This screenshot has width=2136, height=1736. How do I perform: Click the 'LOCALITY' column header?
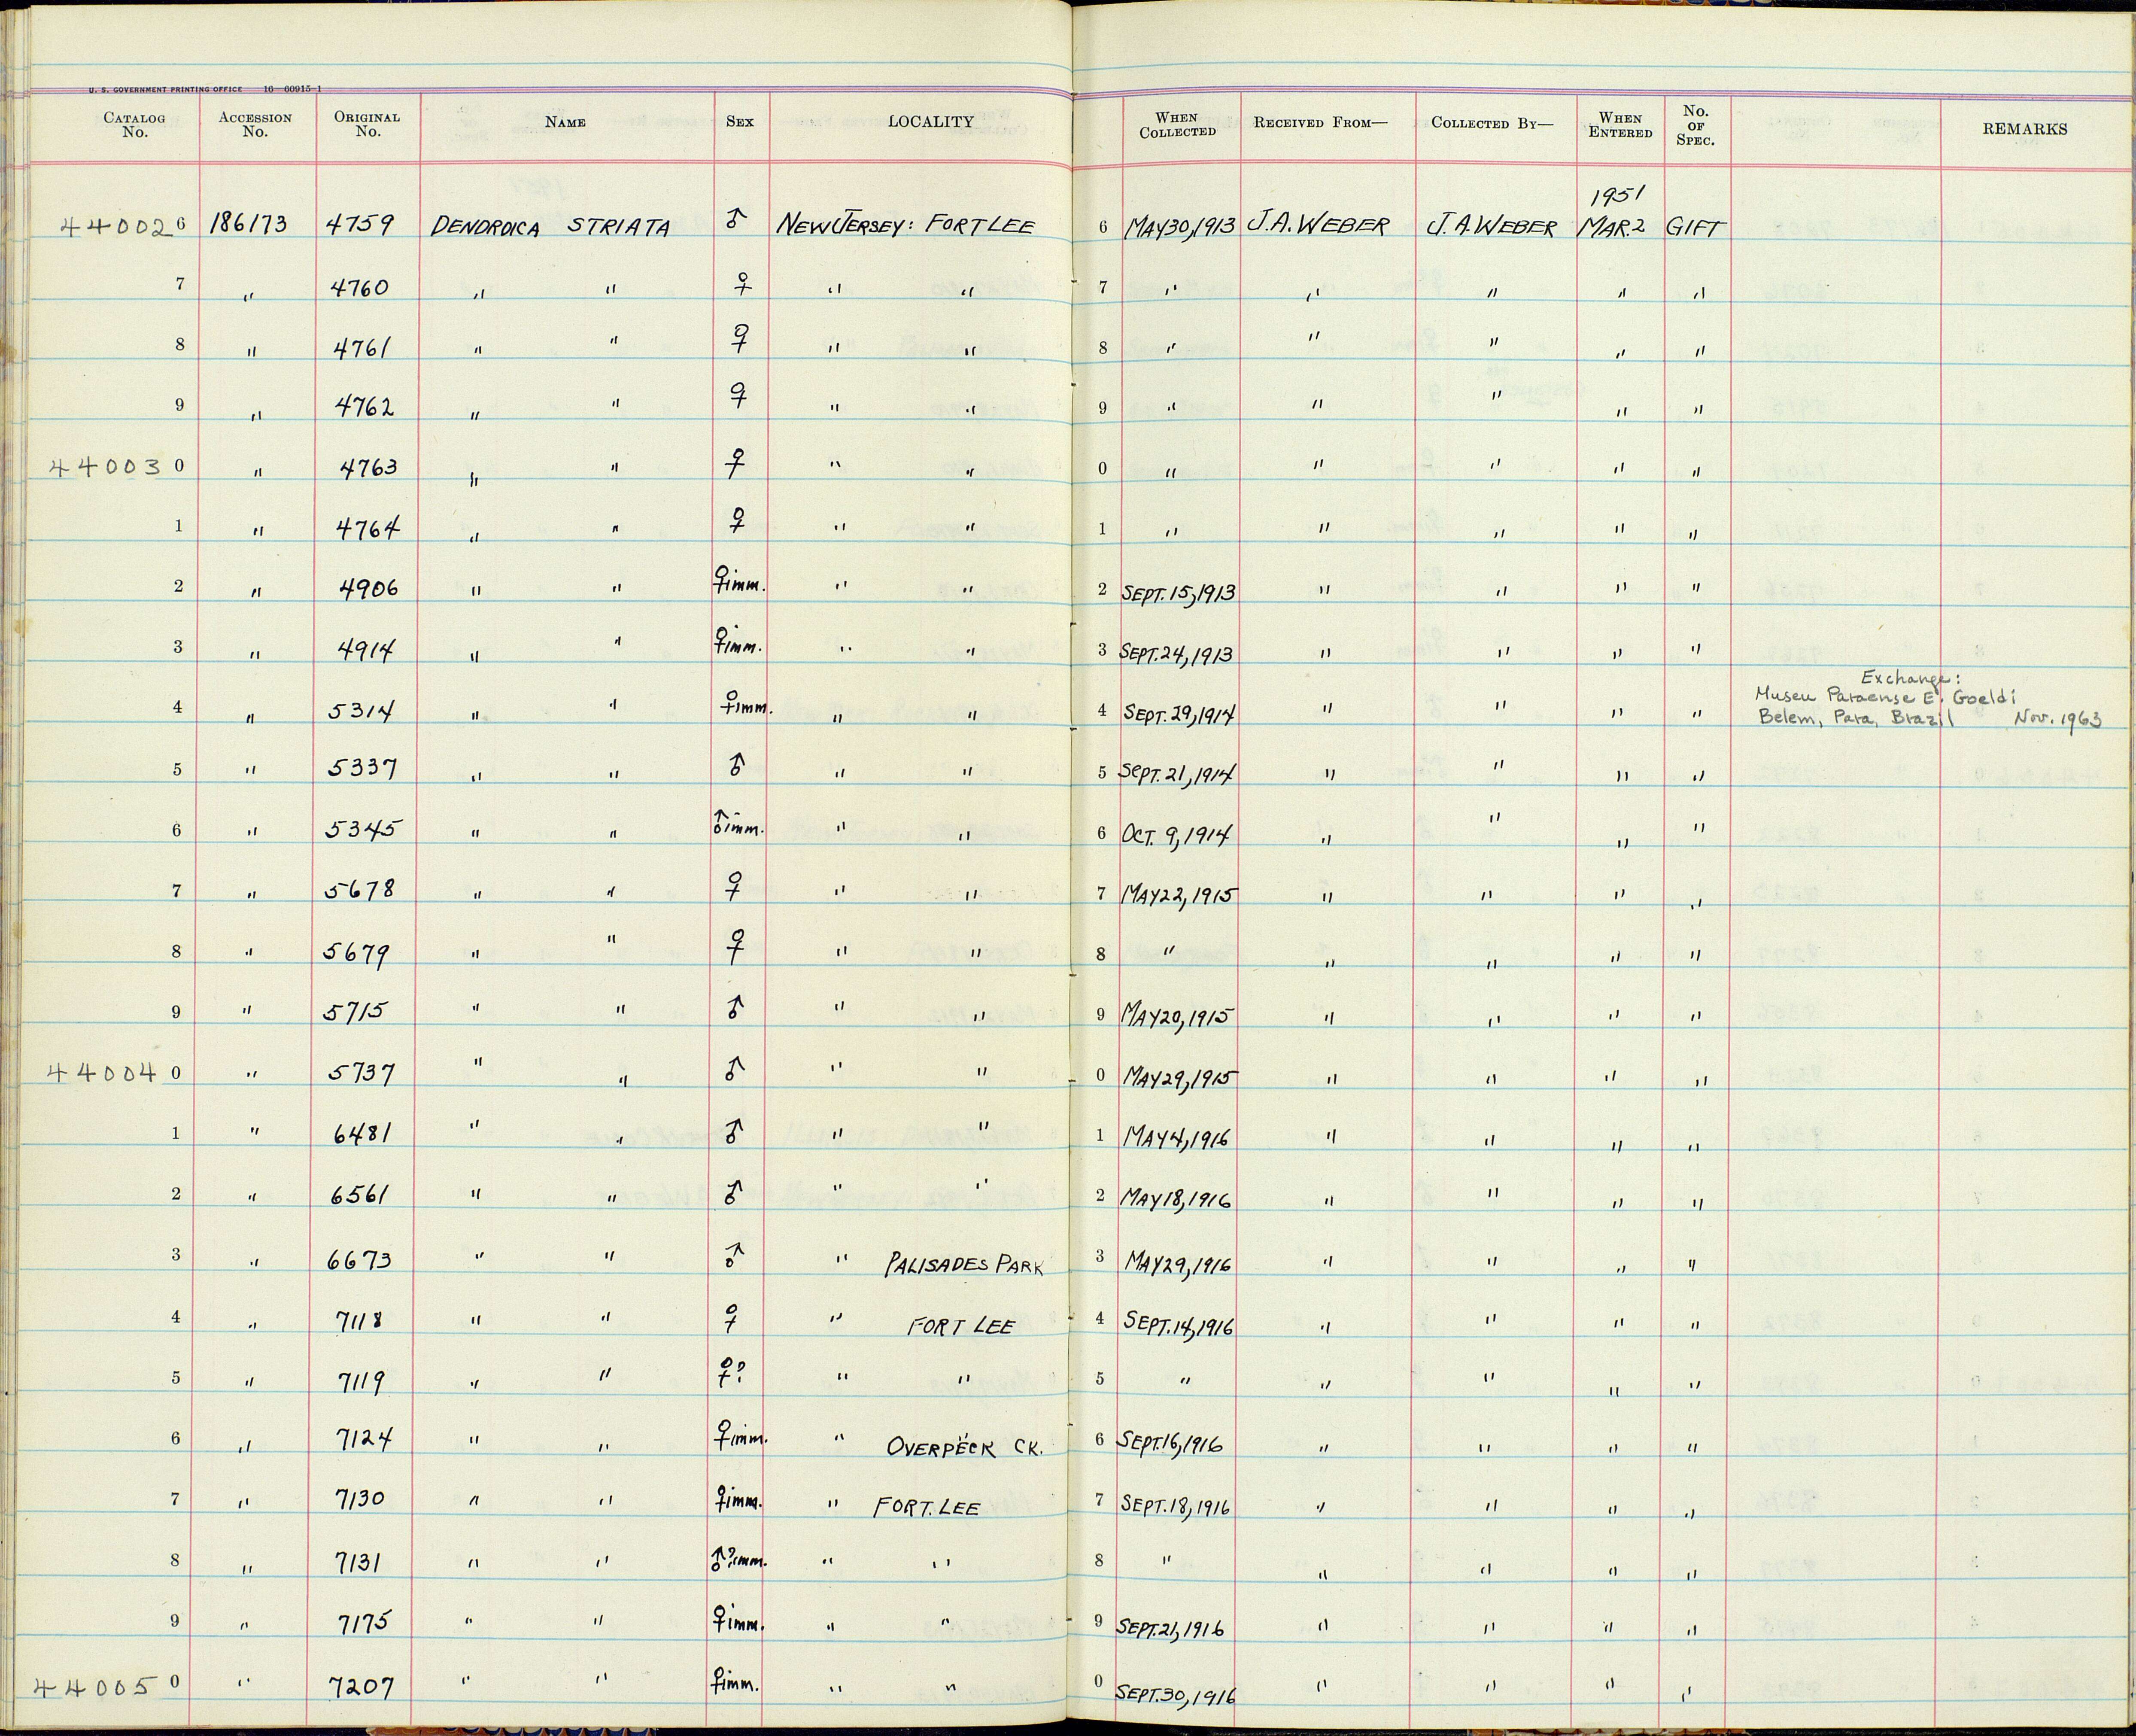pyautogui.click(x=930, y=122)
